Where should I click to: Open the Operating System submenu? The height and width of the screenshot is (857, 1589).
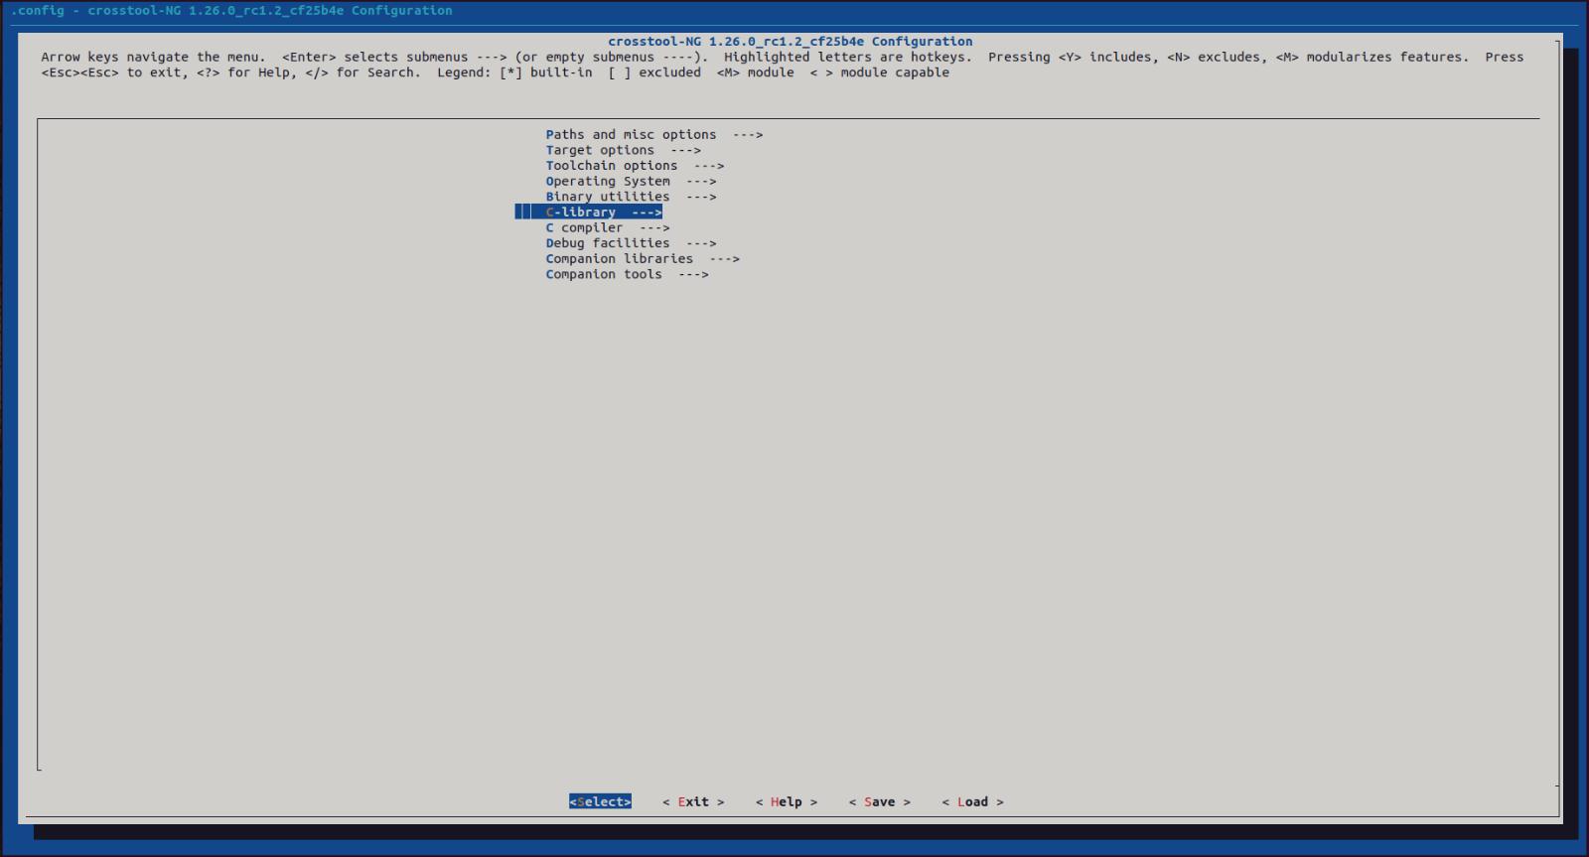pyautogui.click(x=631, y=182)
